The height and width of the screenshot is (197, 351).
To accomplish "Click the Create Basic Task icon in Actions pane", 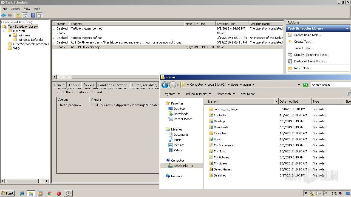I will (x=290, y=35).
